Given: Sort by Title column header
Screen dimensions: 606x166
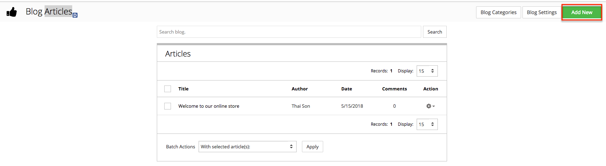Looking at the screenshot, I should pos(183,89).
